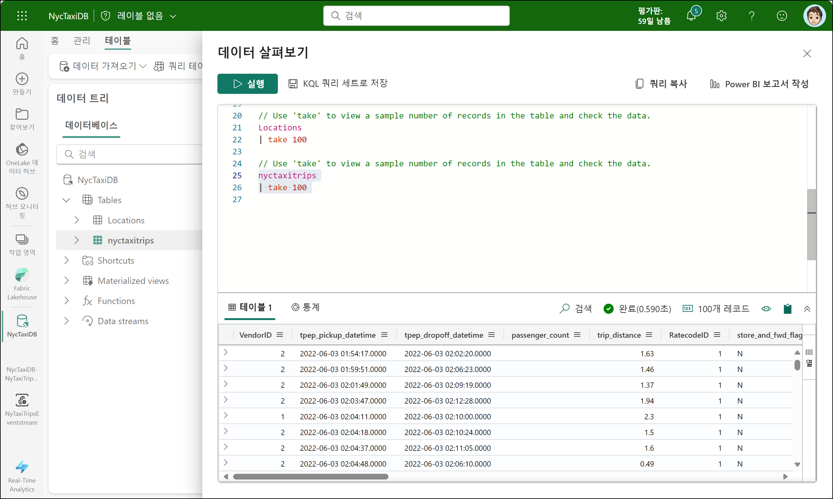Expand the Locations table node
Viewport: 833px width, 499px height.
[77, 220]
